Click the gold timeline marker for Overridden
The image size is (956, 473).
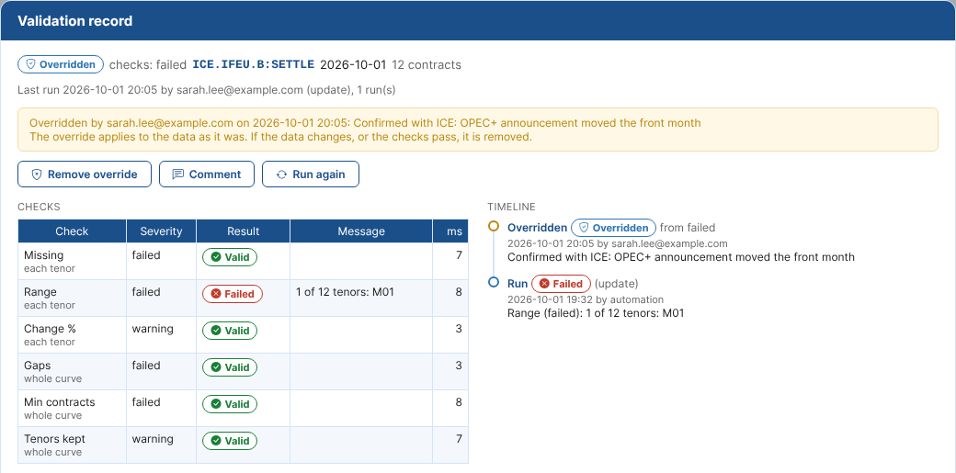pyautogui.click(x=494, y=226)
